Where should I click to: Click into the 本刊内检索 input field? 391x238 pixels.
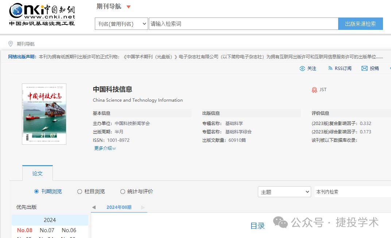point(353,192)
